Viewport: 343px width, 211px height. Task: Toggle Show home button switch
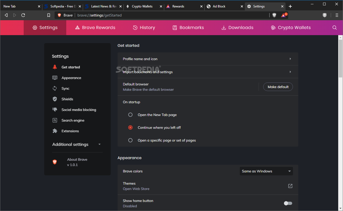(x=288, y=203)
